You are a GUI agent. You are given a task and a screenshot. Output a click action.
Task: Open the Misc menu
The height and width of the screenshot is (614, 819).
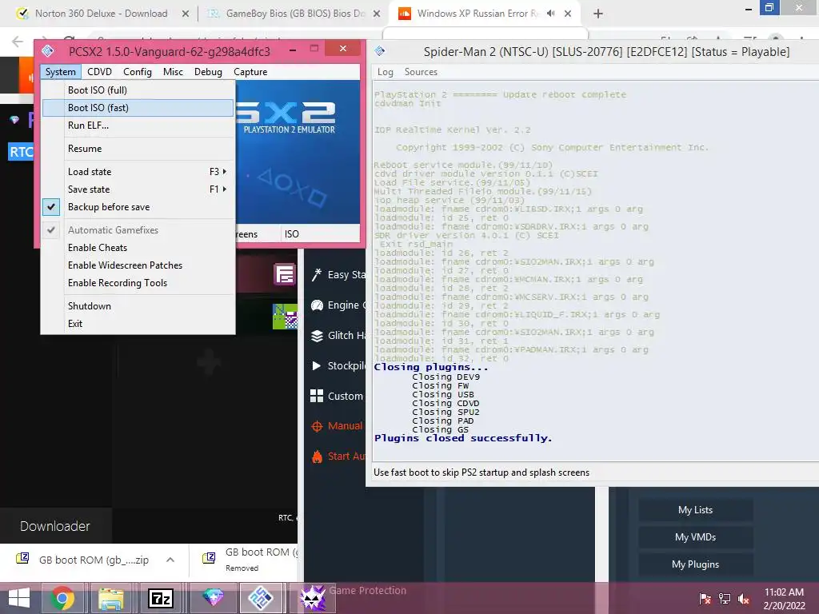(x=173, y=71)
